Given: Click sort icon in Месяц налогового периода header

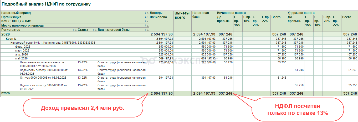Looking at the screenshot, I should [x=147, y=26].
